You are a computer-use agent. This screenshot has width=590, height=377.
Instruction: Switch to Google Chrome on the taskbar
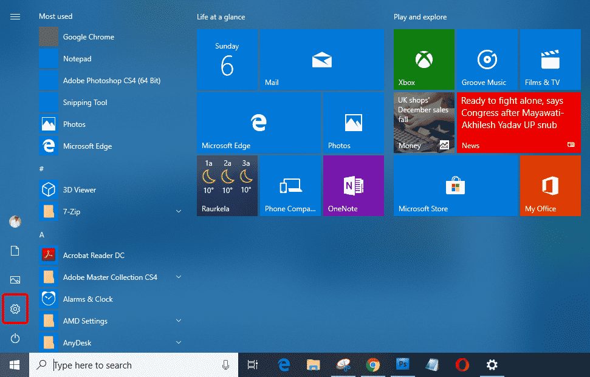coord(373,365)
